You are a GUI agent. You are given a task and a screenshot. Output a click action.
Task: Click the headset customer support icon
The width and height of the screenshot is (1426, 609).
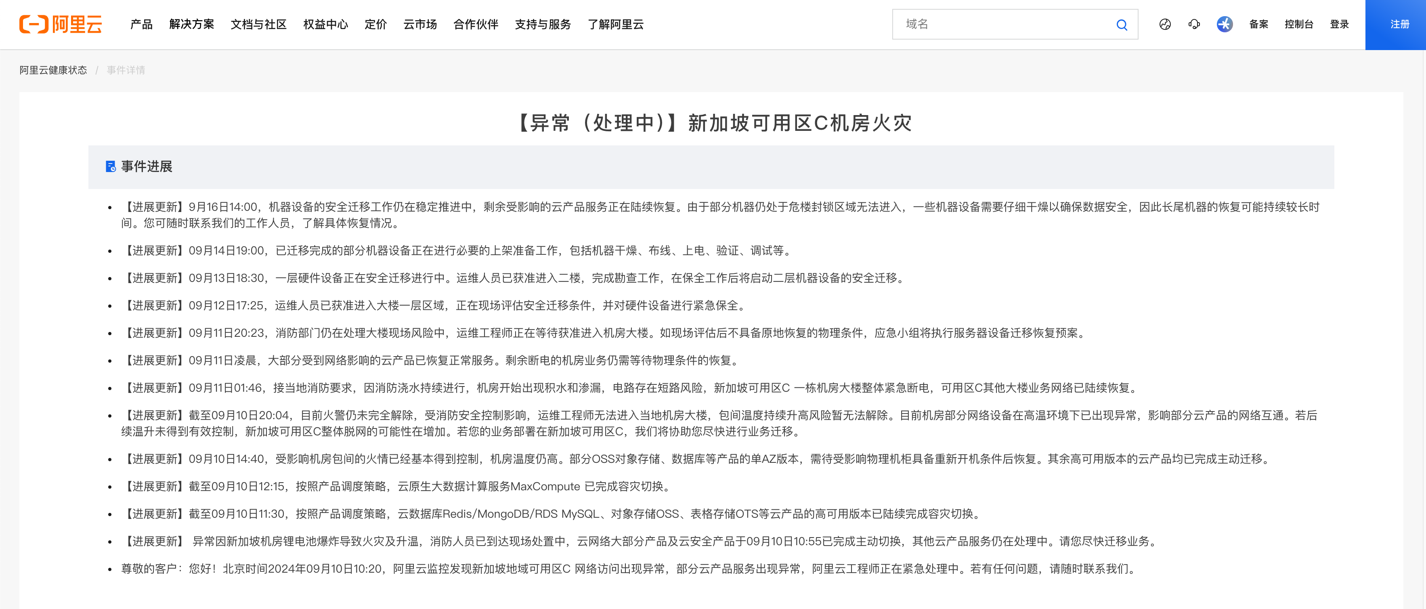[1194, 24]
